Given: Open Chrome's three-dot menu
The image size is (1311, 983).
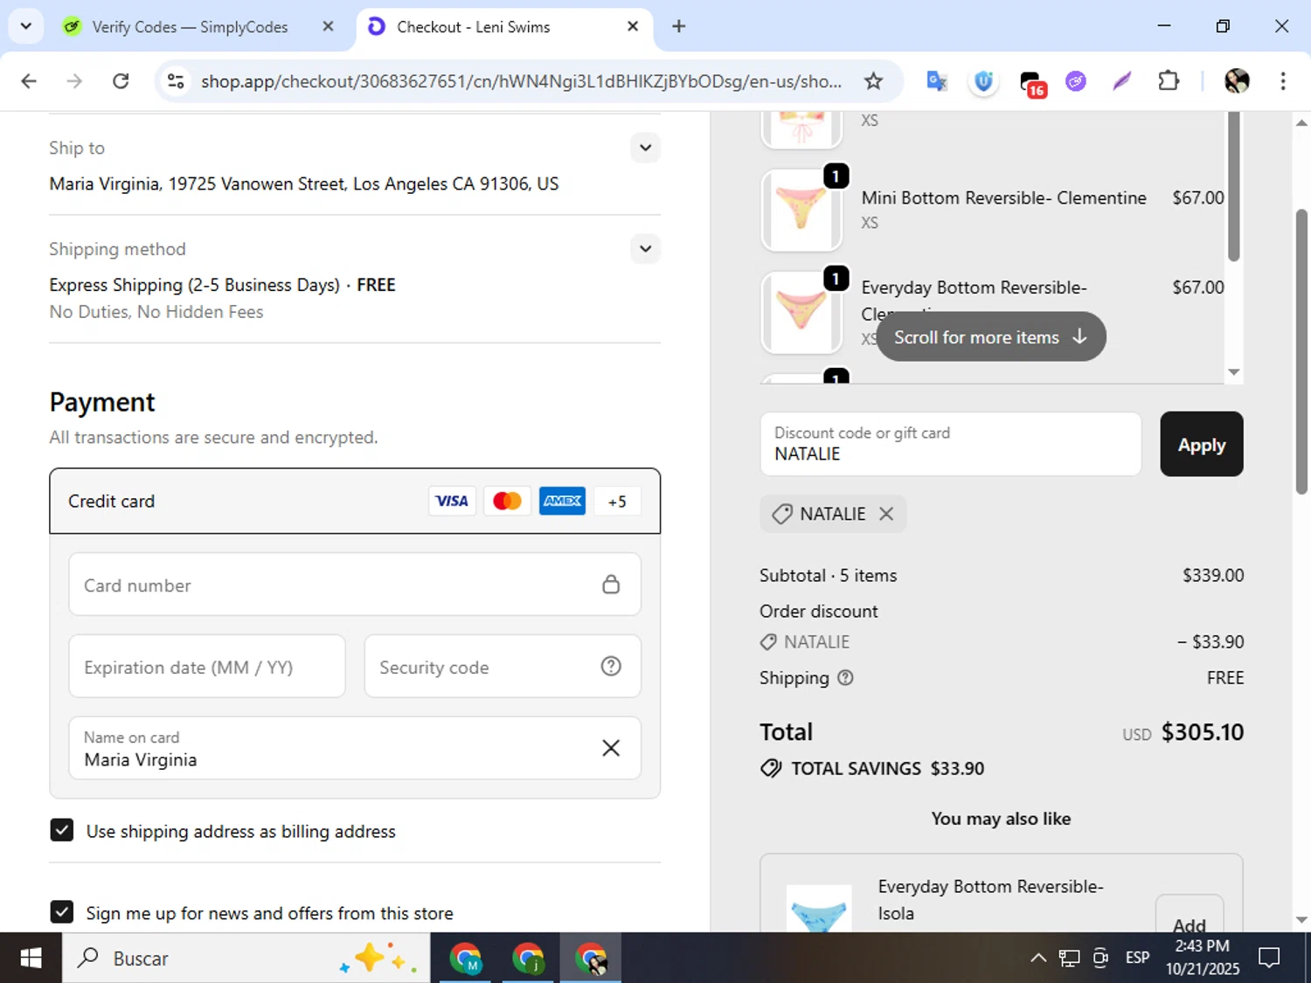Looking at the screenshot, I should click(x=1283, y=81).
